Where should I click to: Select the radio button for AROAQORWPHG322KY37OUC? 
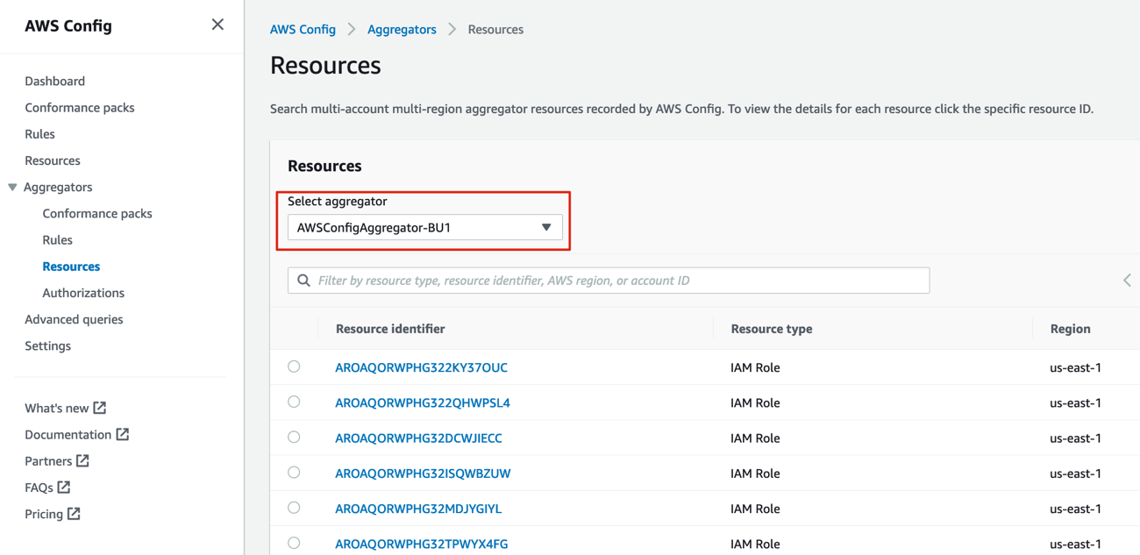pyautogui.click(x=294, y=366)
